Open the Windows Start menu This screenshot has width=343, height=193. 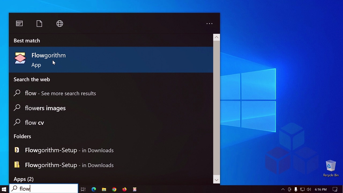[4, 189]
